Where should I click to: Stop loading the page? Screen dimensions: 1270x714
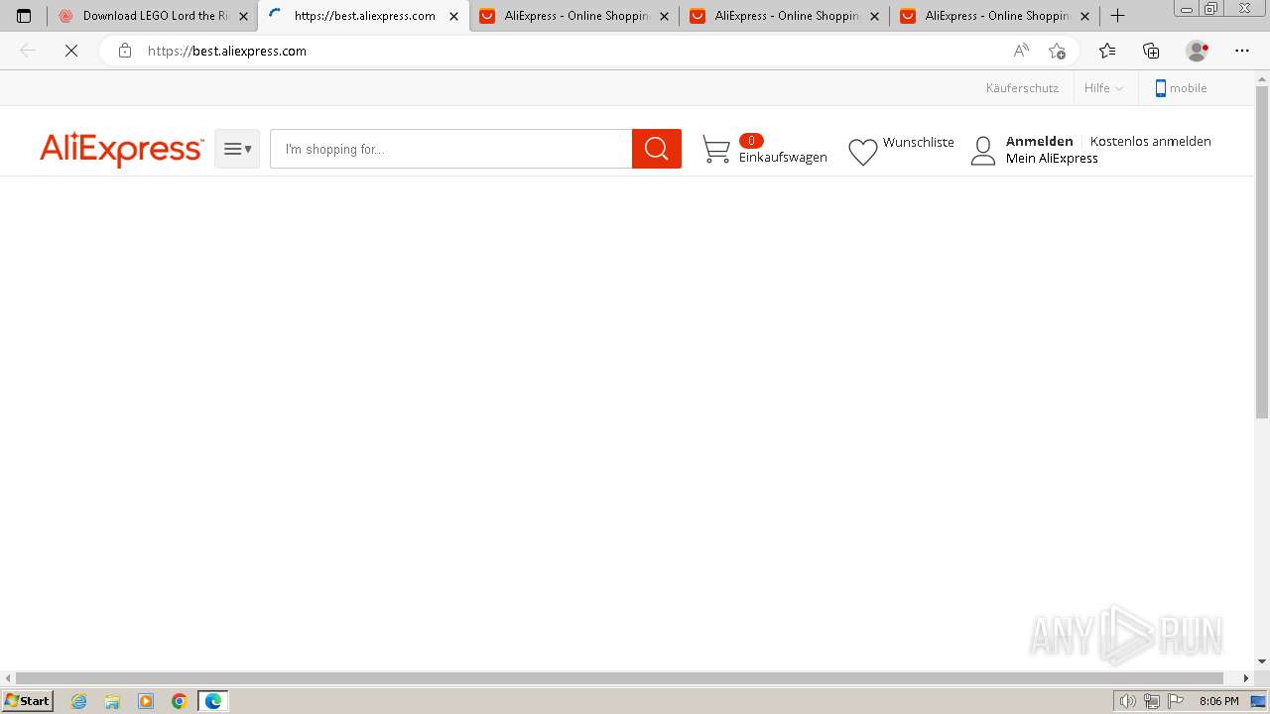[71, 51]
